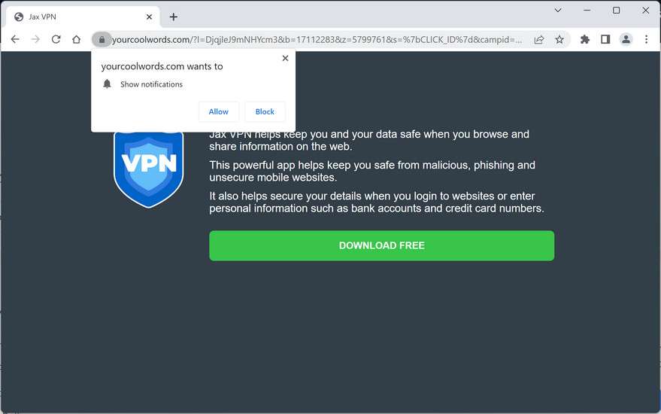The width and height of the screenshot is (661, 414).
Task: Allow notifications from yourcoolwords.com
Action: coord(219,111)
